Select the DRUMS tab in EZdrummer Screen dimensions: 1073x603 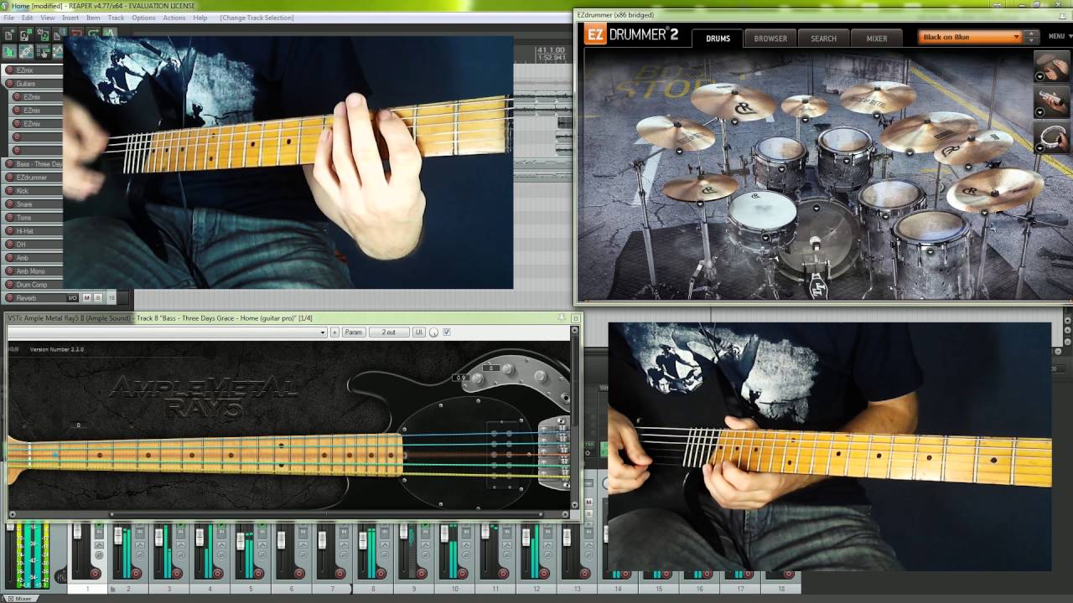718,39
